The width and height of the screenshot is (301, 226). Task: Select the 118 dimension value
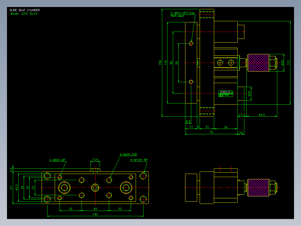pos(166,63)
